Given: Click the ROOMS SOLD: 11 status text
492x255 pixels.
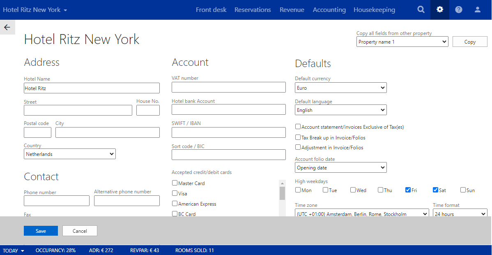Looking at the screenshot, I should (x=195, y=250).
